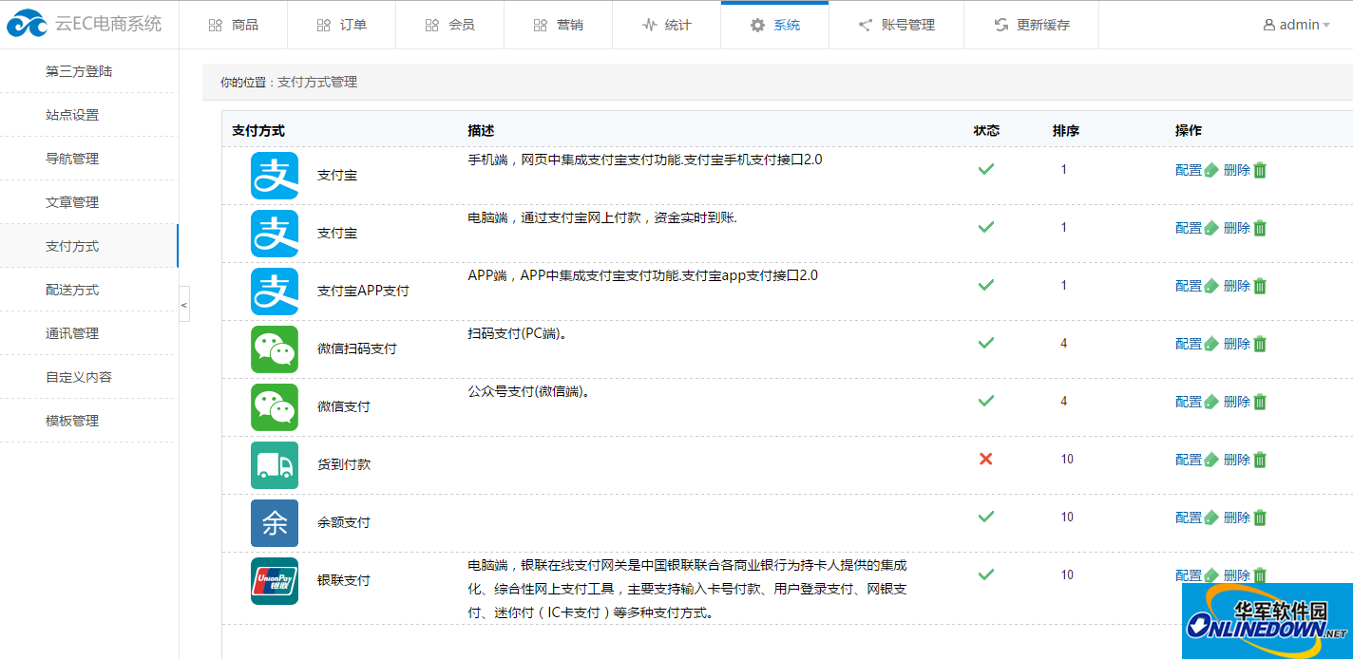The height and width of the screenshot is (659, 1353).
Task: Toggle the status checkmark for 微信扫码支付
Action: pyautogui.click(x=985, y=343)
